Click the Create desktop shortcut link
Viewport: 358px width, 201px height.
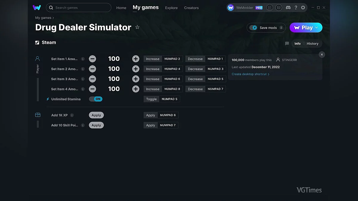[x=251, y=74]
